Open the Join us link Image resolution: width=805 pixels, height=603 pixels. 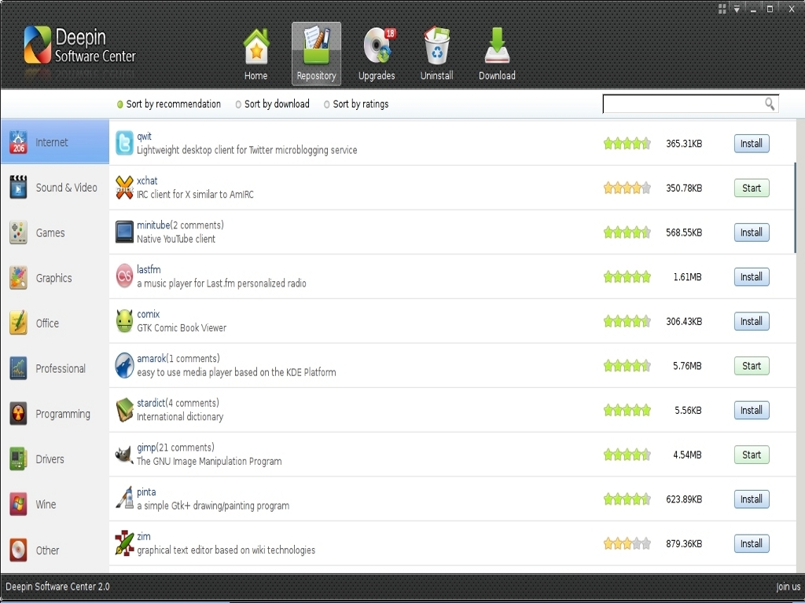(788, 587)
